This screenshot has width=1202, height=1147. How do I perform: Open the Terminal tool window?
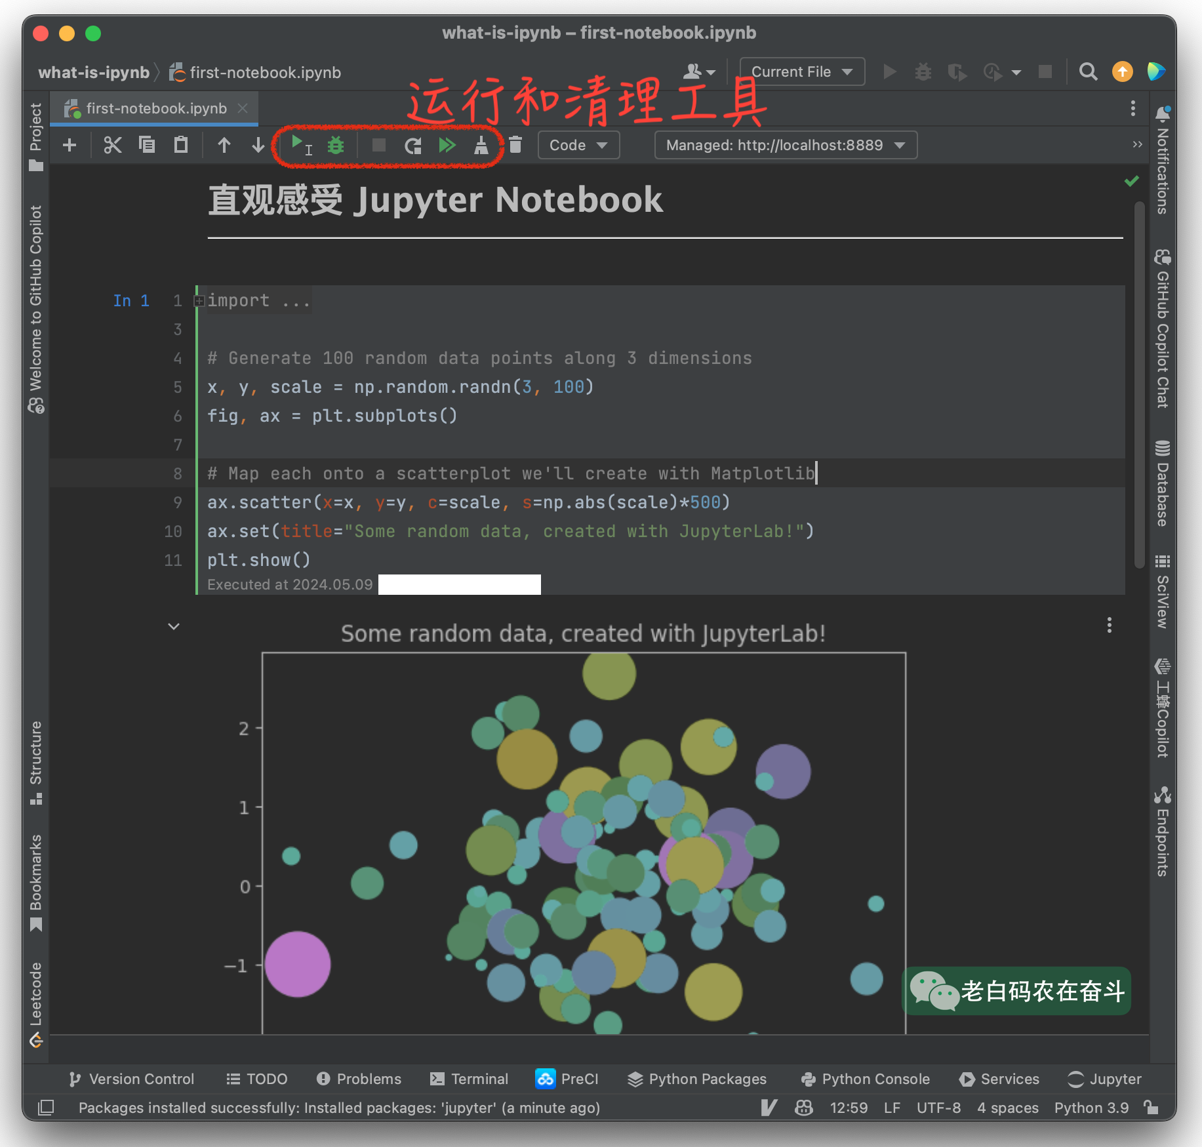[x=470, y=1079]
